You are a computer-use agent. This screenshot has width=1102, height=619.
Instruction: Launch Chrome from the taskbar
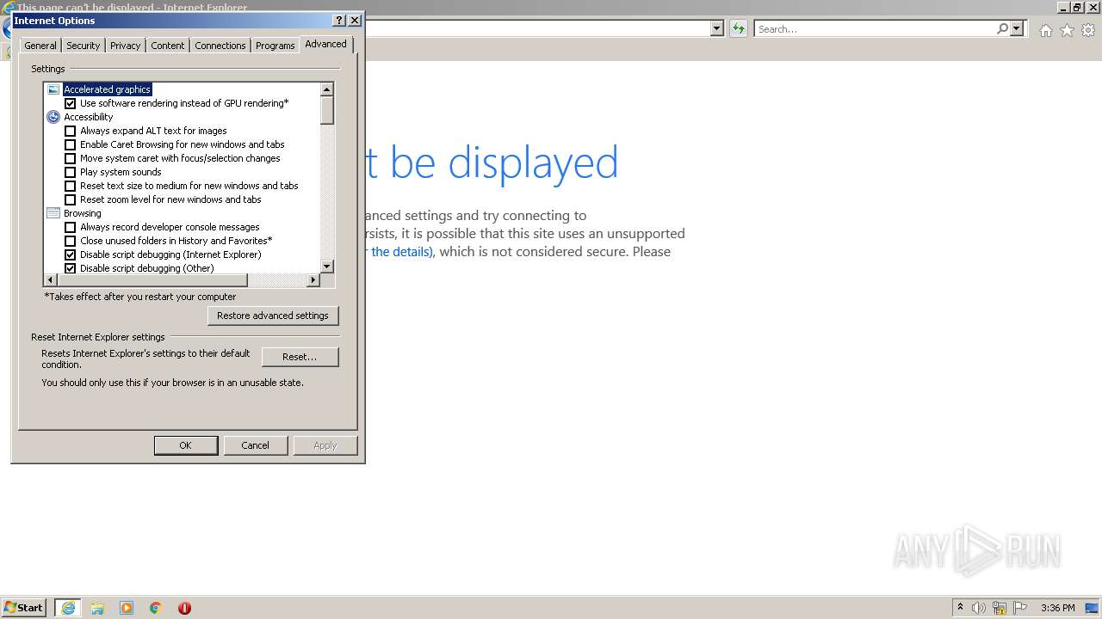156,608
